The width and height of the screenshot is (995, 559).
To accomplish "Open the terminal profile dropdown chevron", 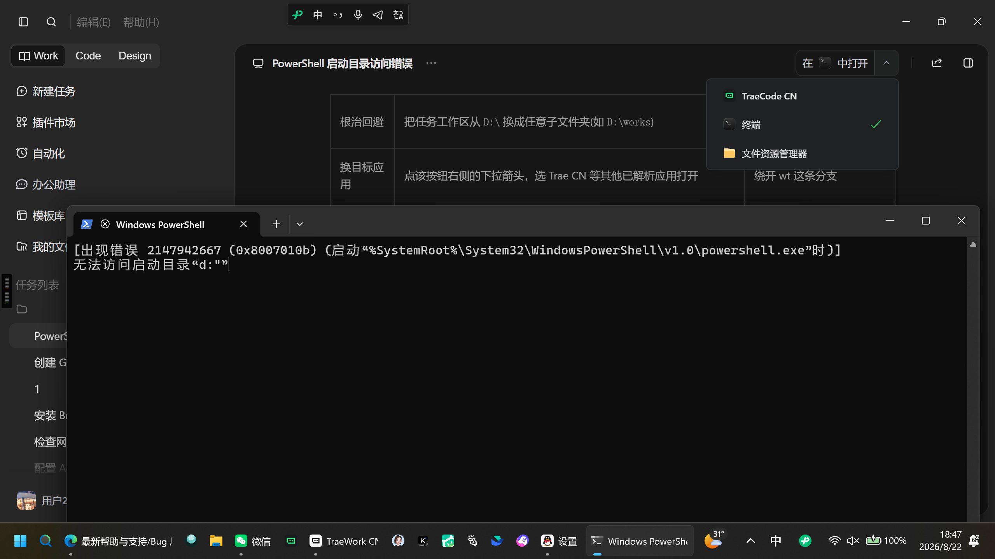I will (300, 224).
